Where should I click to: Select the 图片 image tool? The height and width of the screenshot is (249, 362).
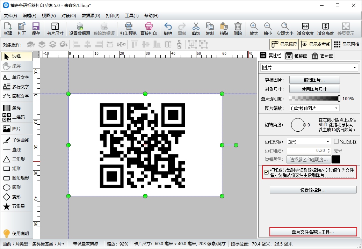pos(17,129)
